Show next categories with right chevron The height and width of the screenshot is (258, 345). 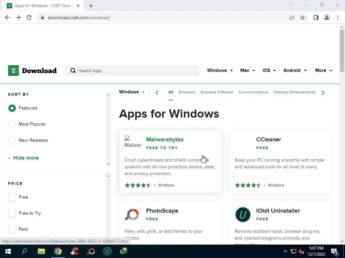(x=323, y=93)
